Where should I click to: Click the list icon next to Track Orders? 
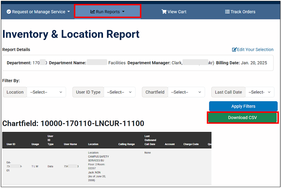coord(227,12)
